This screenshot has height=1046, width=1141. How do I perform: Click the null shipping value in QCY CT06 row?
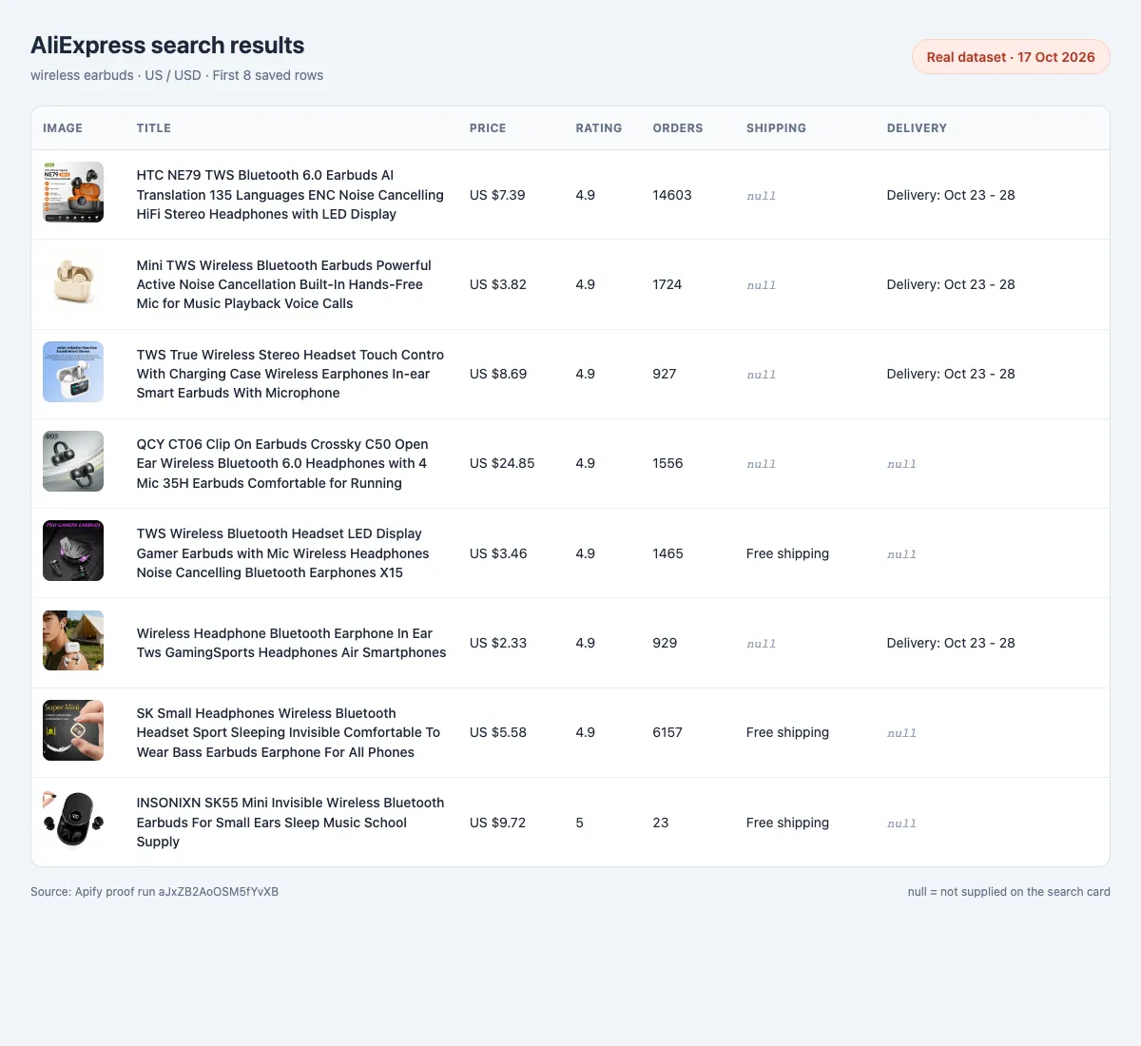(x=762, y=464)
